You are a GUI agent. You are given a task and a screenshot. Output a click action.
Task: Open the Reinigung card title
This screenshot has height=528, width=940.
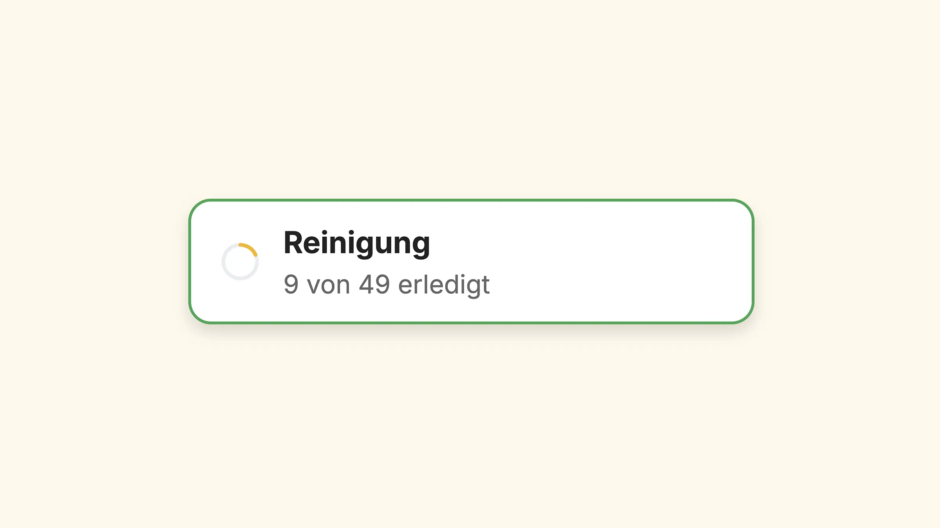pyautogui.click(x=356, y=243)
